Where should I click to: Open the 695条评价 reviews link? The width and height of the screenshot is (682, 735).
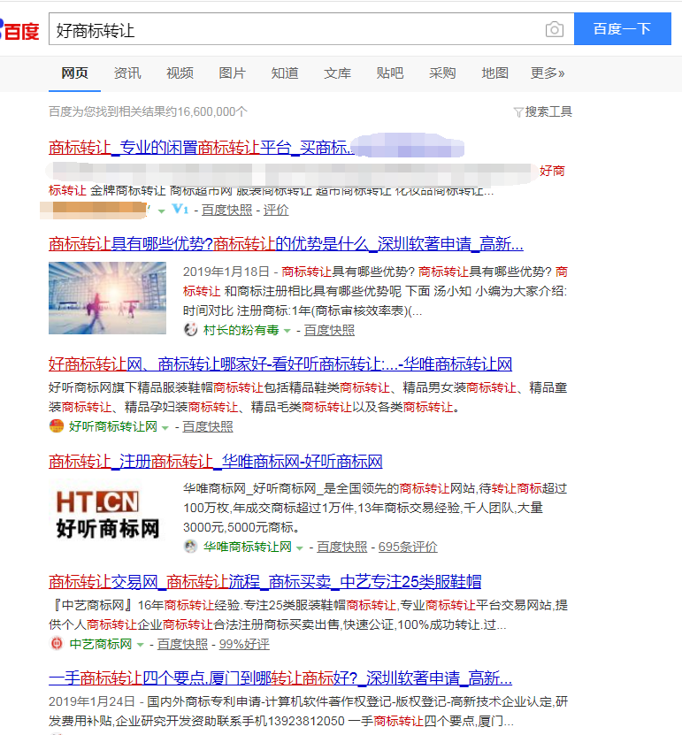tap(408, 547)
